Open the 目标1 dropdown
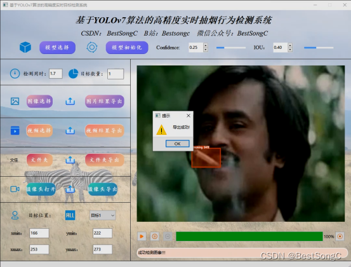 [103, 216]
